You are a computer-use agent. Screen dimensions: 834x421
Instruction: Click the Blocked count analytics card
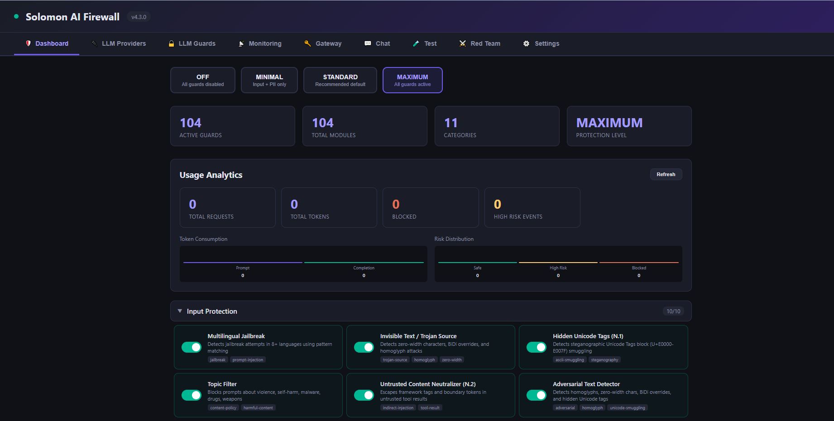pos(431,207)
